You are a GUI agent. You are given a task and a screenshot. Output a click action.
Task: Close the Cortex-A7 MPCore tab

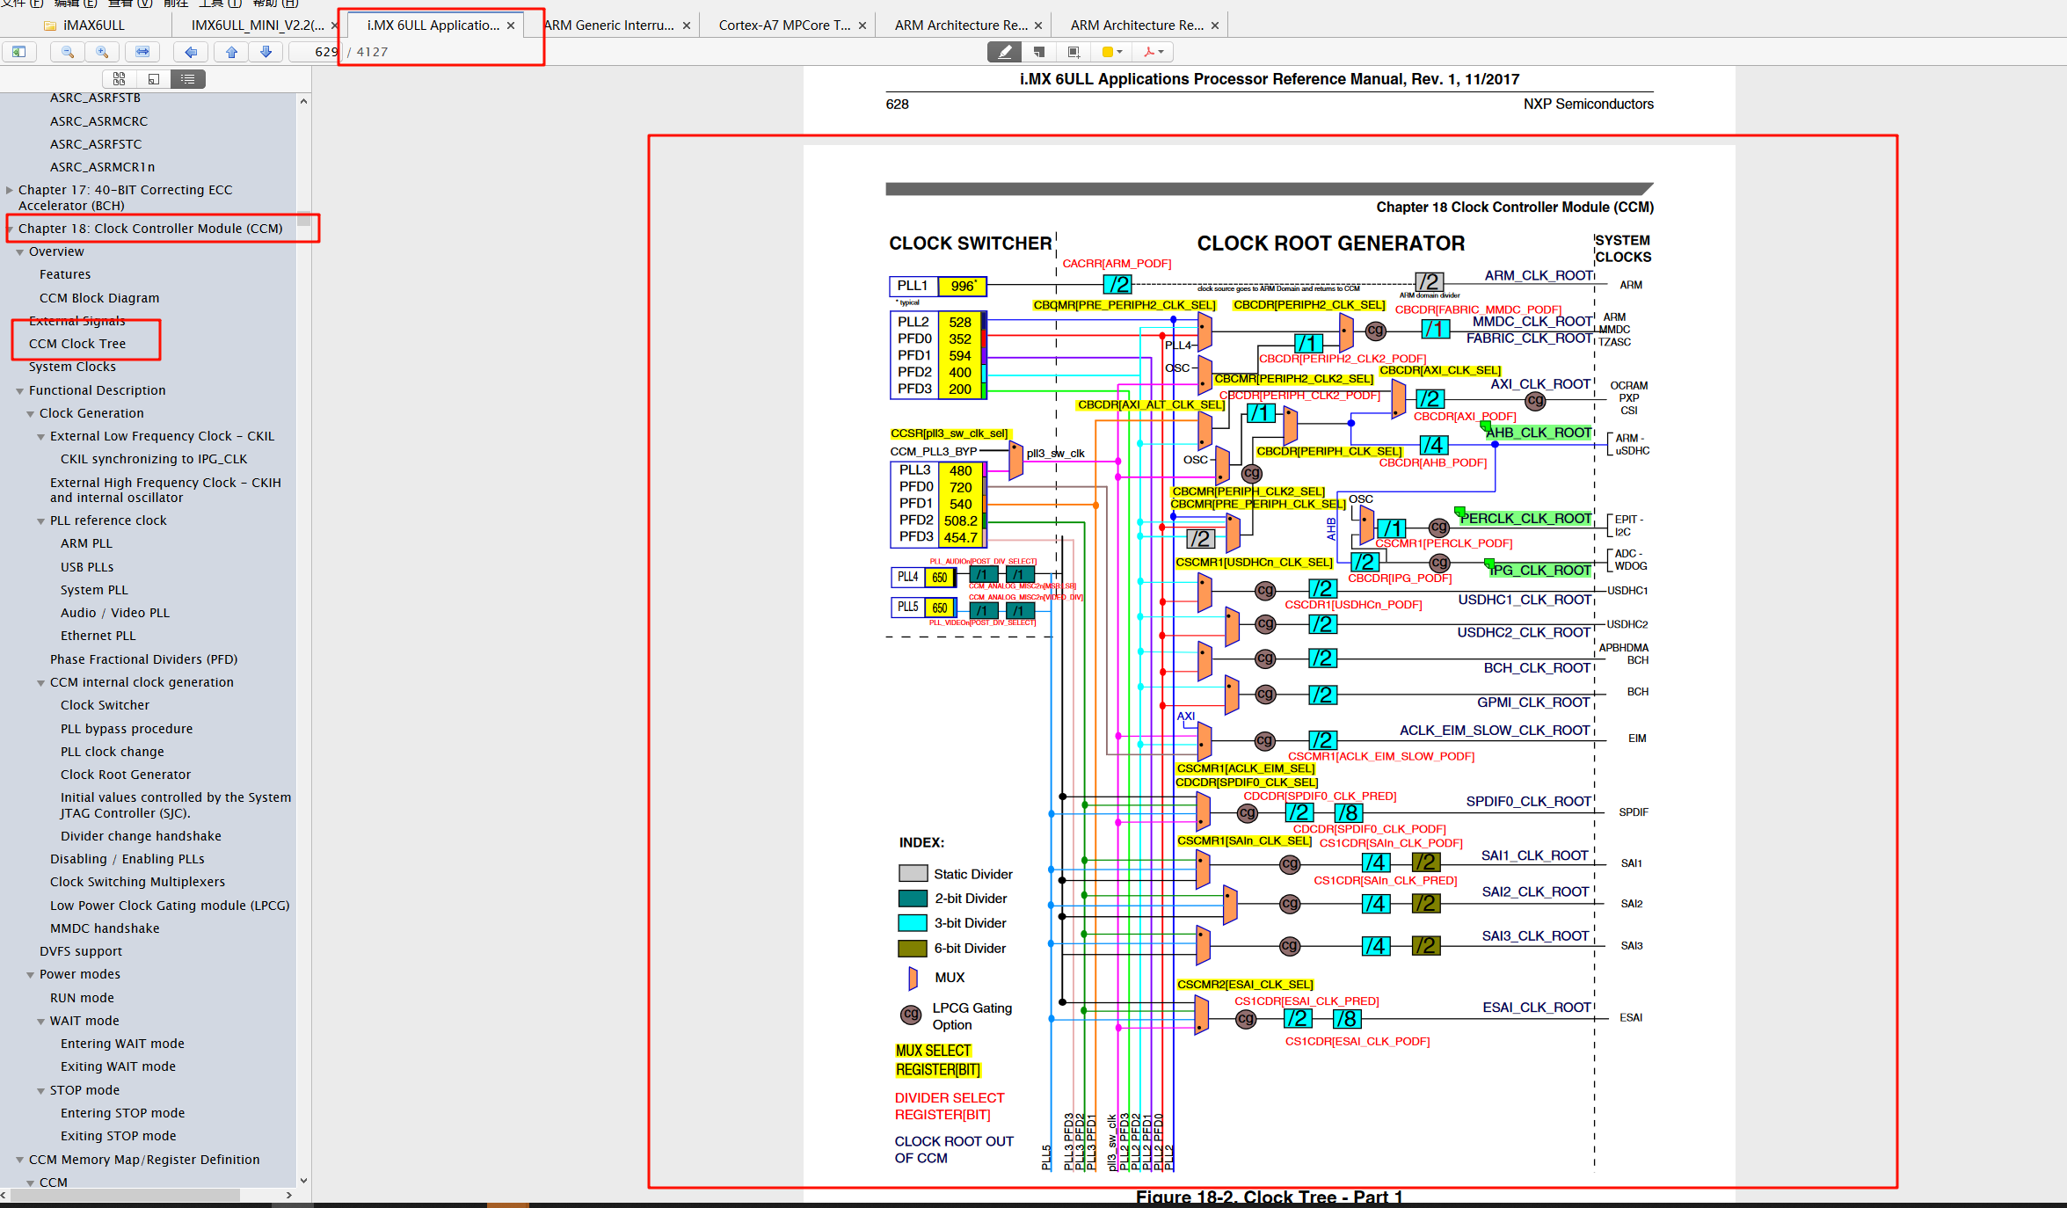pos(862,25)
